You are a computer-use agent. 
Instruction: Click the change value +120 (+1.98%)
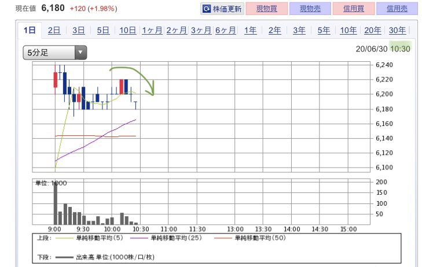93,9
